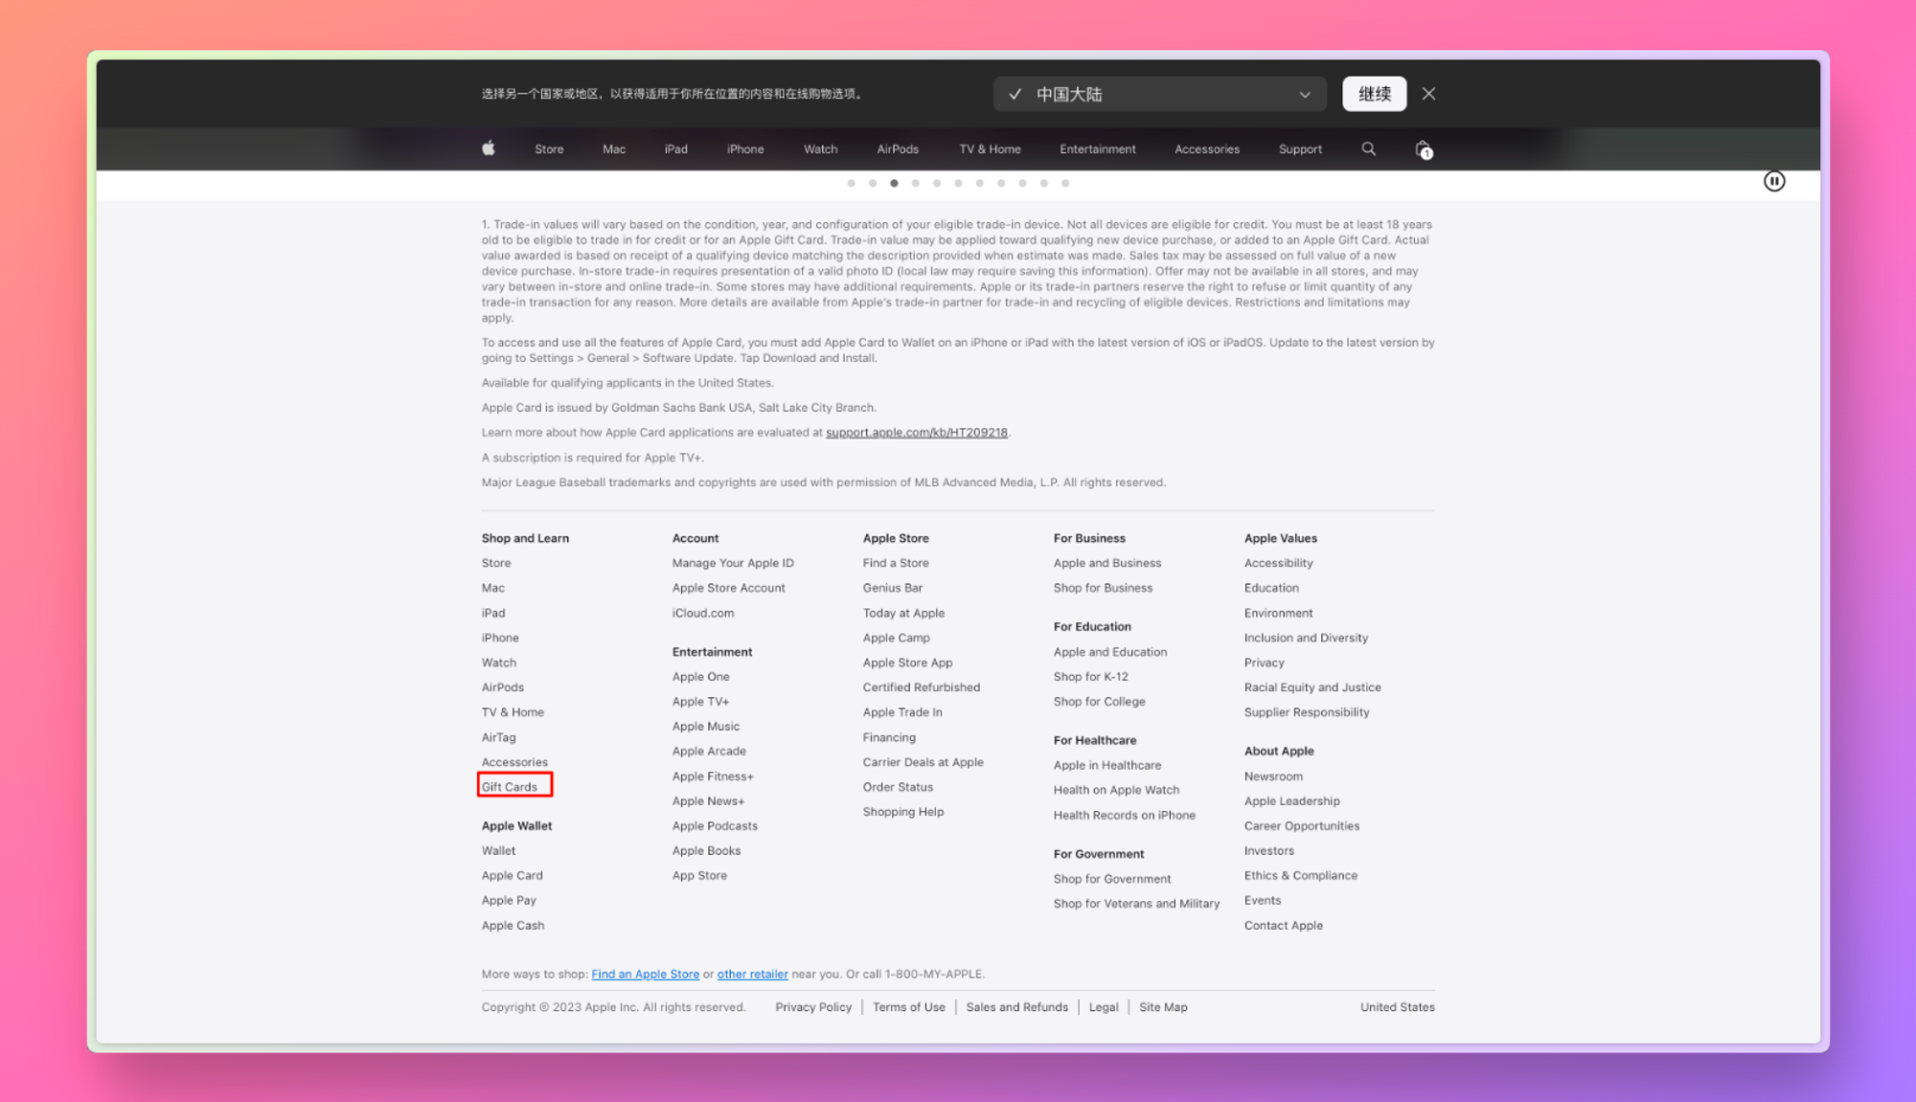
Task: Open Store in the navigation bar
Action: tap(549, 149)
